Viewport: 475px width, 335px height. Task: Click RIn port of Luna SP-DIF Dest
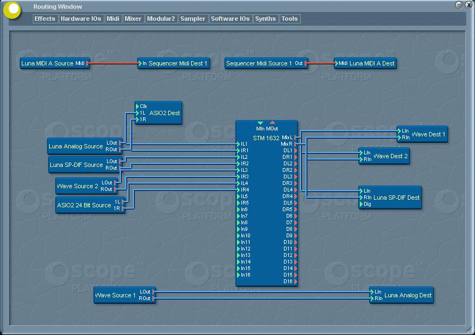click(x=361, y=198)
